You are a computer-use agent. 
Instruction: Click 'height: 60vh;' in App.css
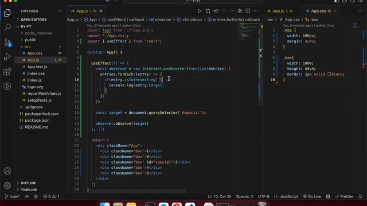point(301,69)
